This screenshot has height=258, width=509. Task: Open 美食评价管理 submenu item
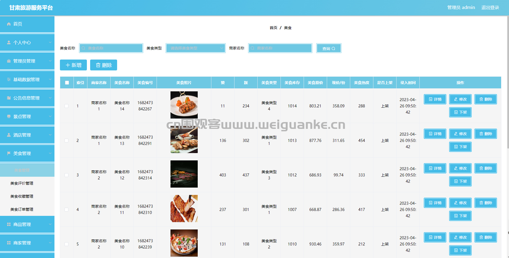coord(22,183)
